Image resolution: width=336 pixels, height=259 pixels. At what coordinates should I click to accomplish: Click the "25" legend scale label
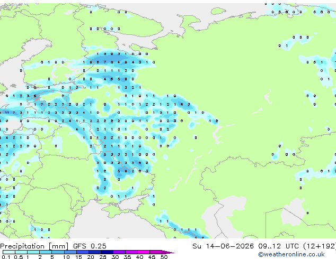(x=103, y=257)
